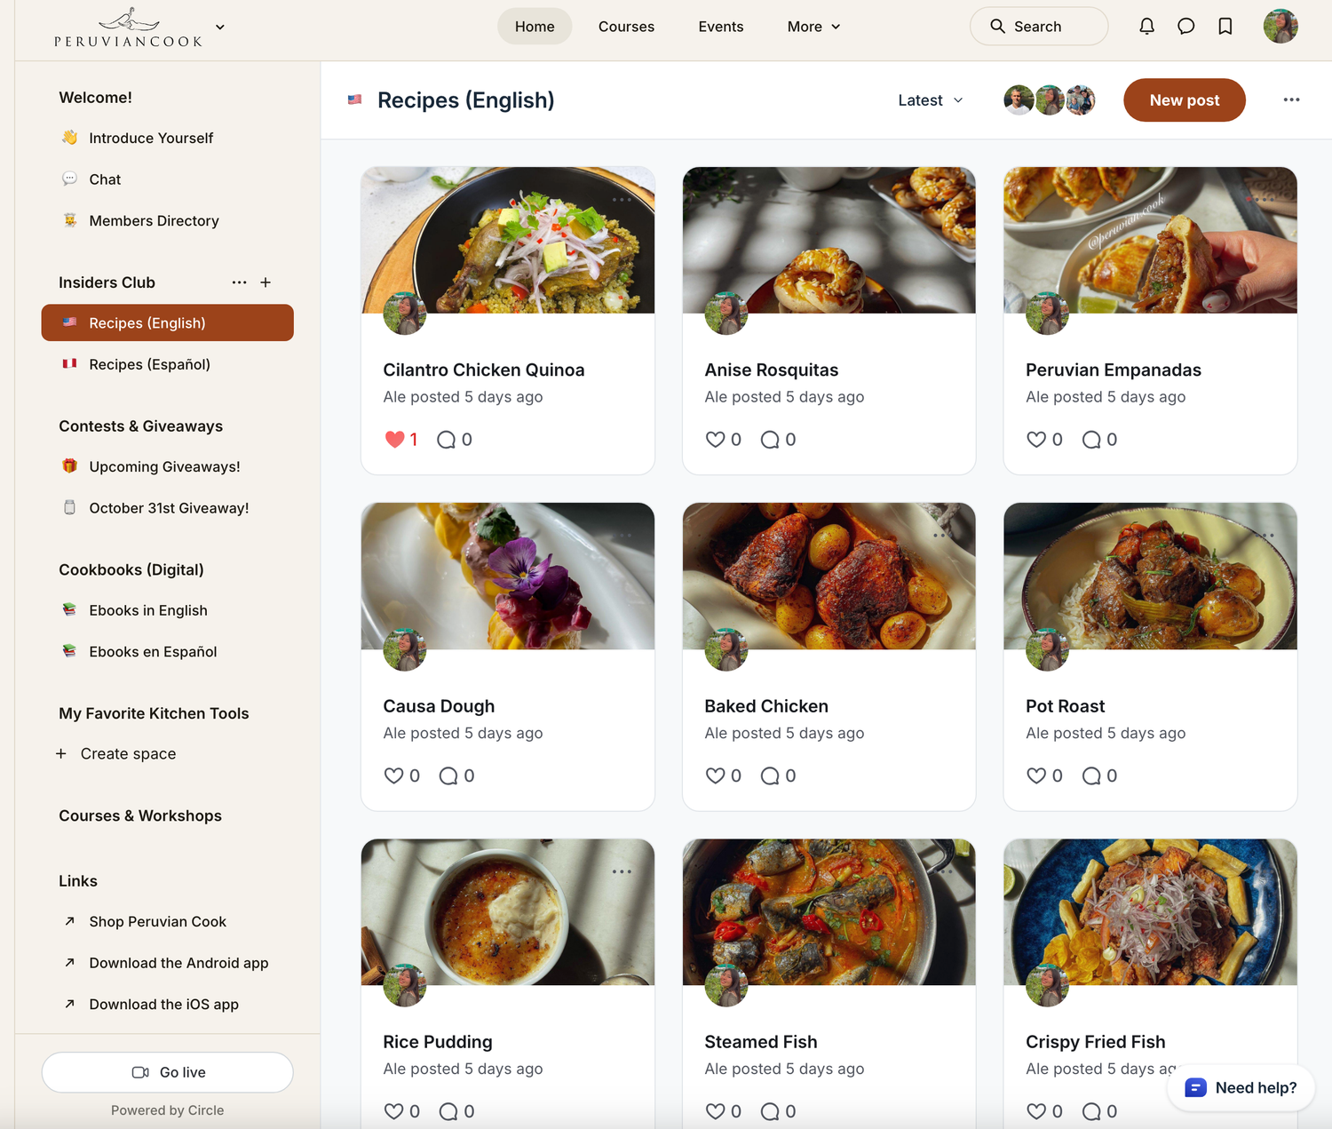
Task: Open the bookmarks icon in header
Action: [1225, 27]
